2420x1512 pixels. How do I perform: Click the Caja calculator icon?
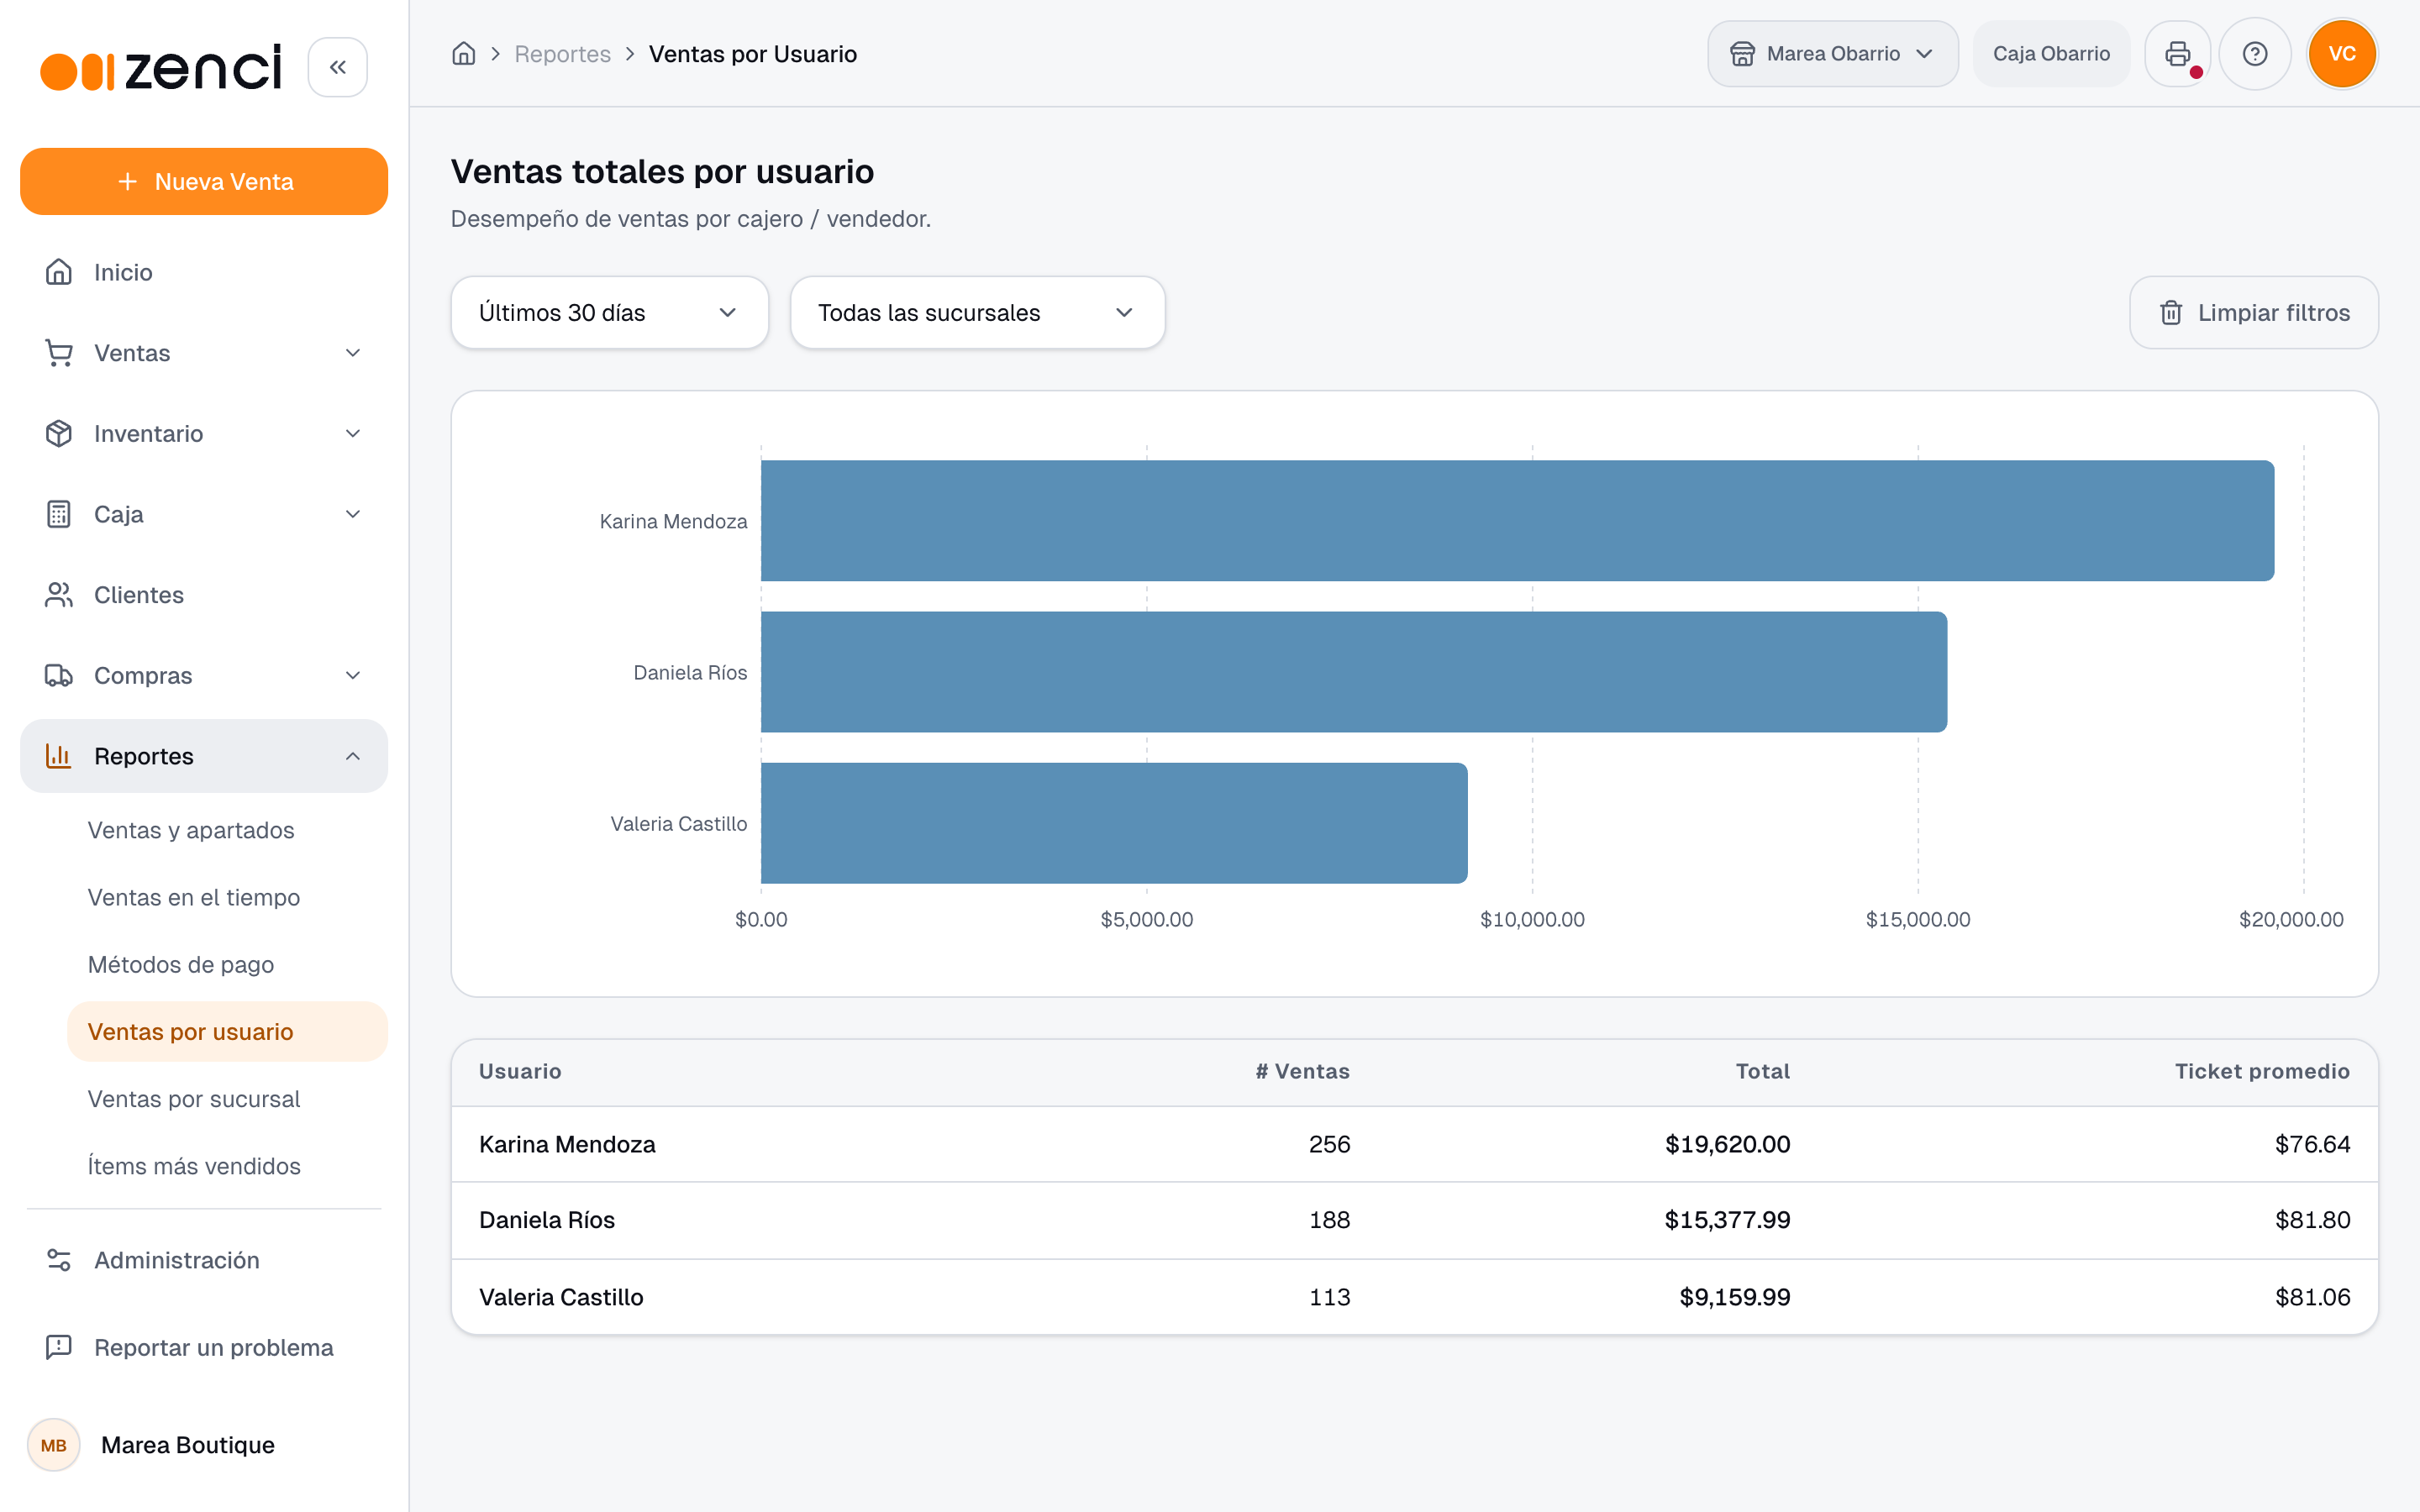click(x=59, y=514)
